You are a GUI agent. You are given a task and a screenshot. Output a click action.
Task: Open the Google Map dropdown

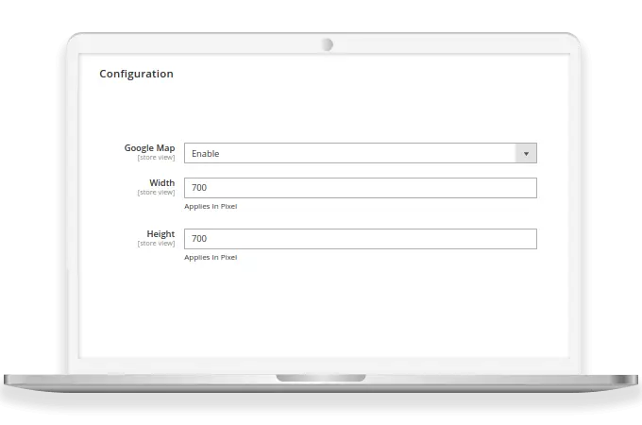359,153
